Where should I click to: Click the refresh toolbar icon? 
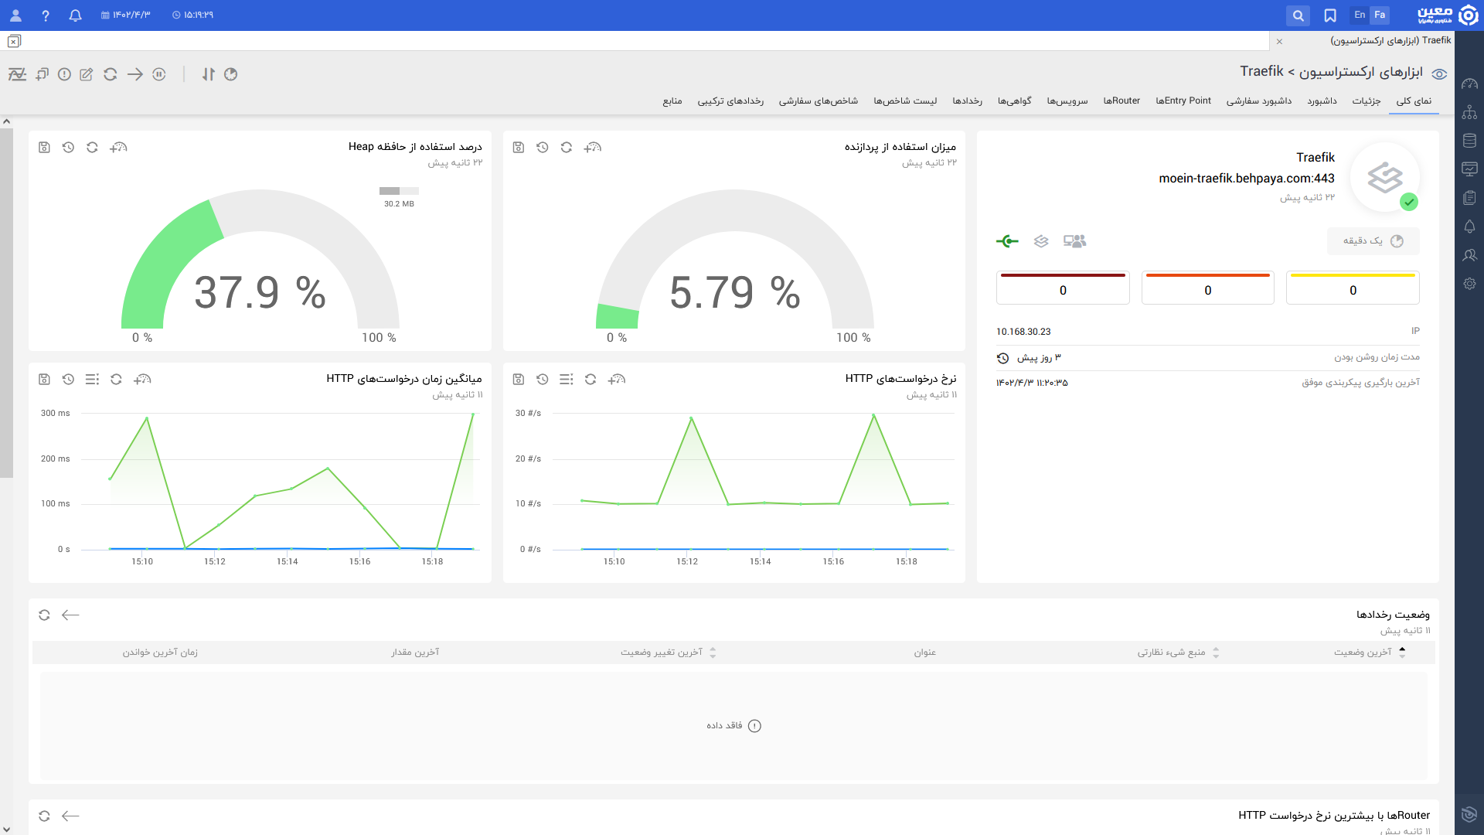pos(111,74)
